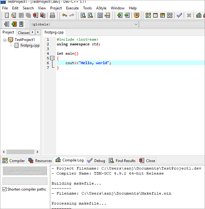The height and width of the screenshot is (209, 205).
Task: Select firstprg.cpp in project tree
Action: [30, 45]
